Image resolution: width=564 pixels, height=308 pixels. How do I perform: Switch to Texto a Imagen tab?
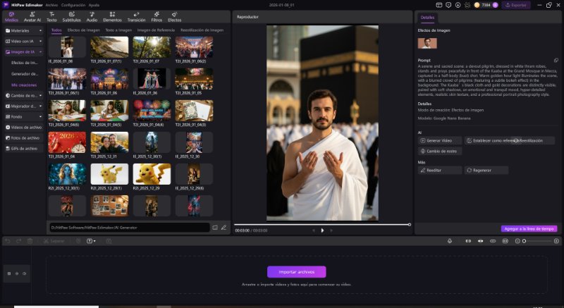[x=118, y=30]
